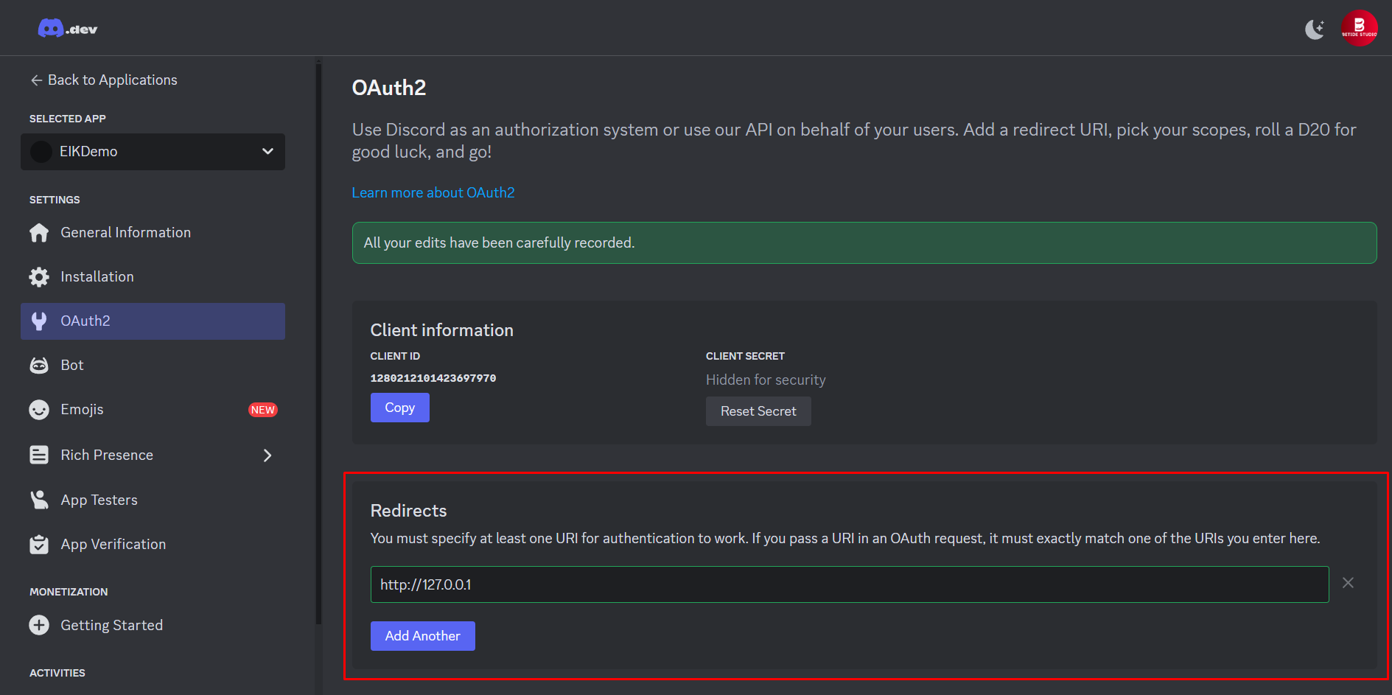
Task: Click the Installation gear icon
Action: (39, 277)
